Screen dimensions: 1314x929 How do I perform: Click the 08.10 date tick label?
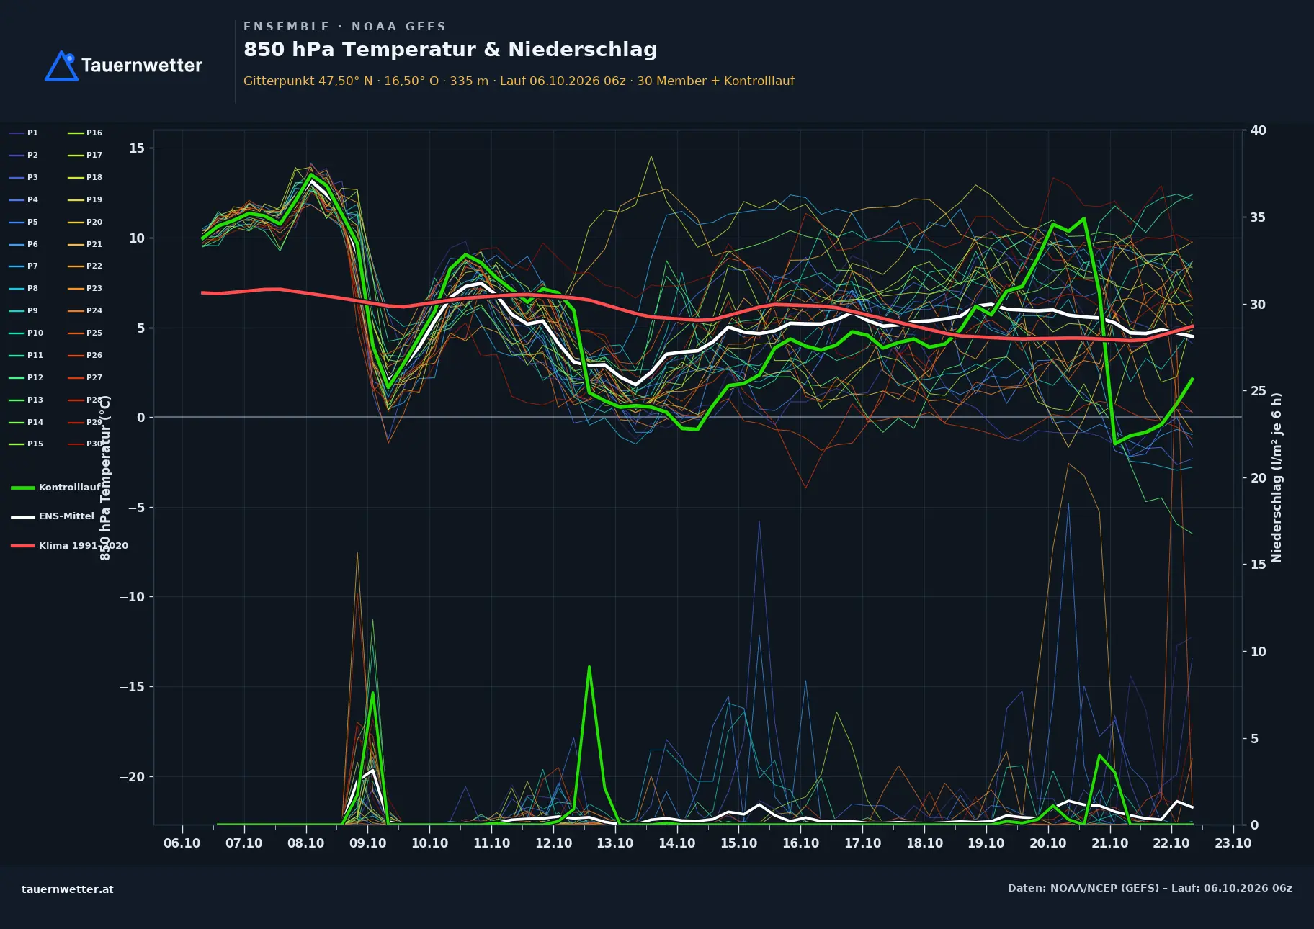[x=306, y=843]
